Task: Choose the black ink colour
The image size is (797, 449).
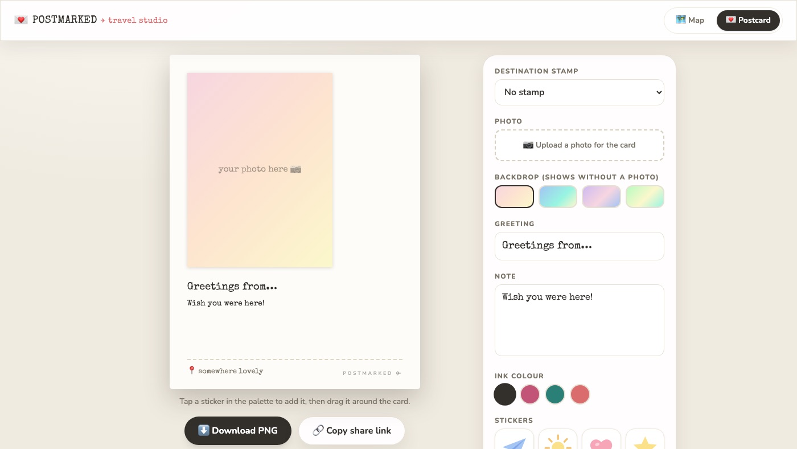Action: click(x=505, y=394)
